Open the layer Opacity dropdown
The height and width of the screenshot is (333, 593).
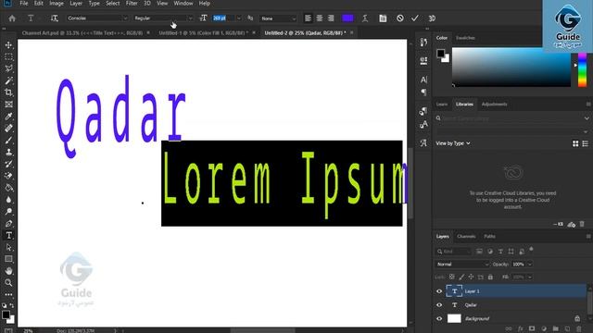(530, 265)
